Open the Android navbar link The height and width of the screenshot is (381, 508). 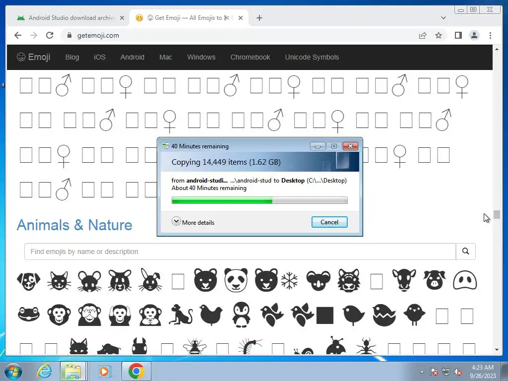tap(132, 57)
